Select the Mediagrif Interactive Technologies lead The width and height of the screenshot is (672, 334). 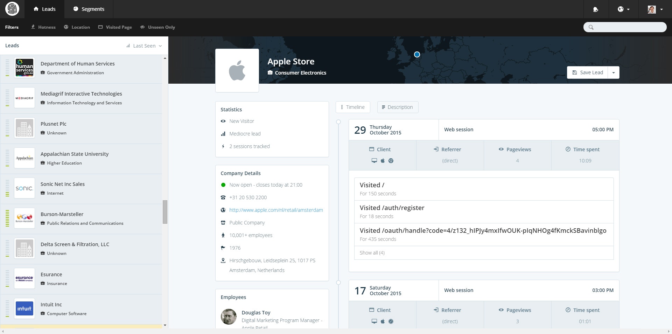[81, 98]
